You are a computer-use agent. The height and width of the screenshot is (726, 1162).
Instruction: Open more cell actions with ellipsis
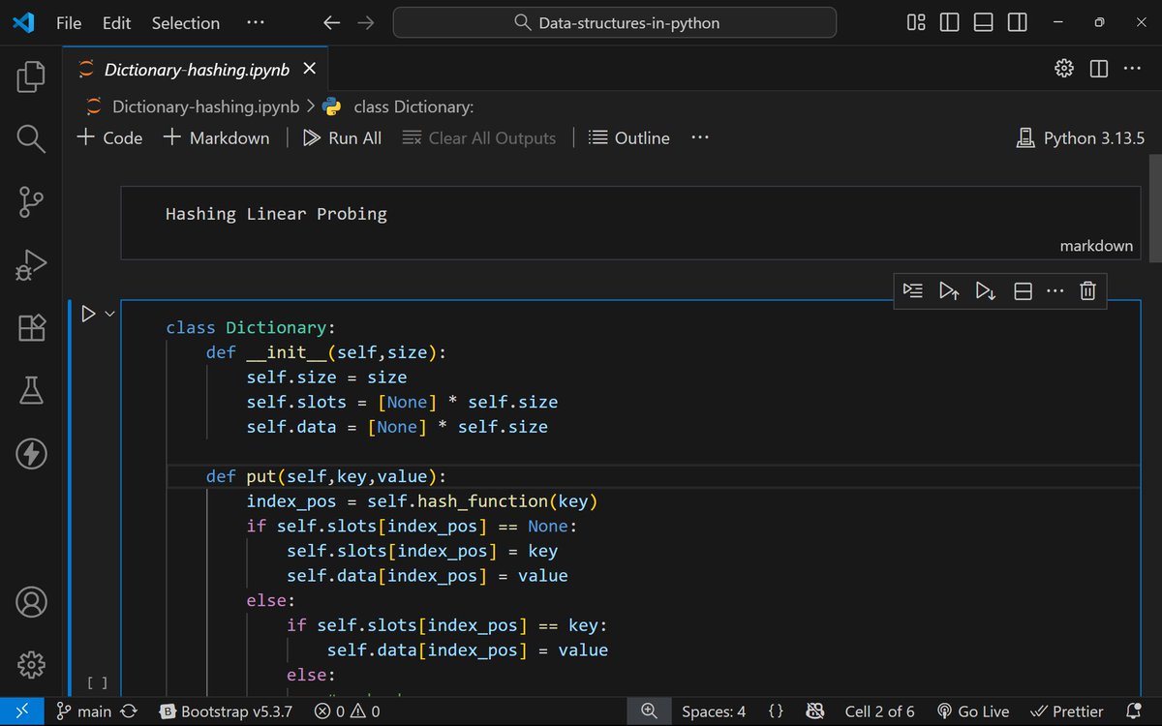[1055, 290]
